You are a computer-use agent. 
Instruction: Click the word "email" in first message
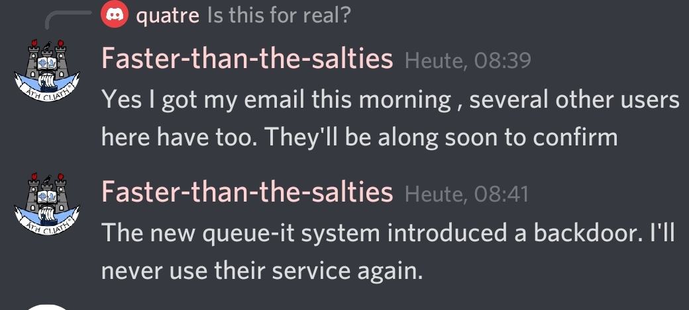[274, 100]
